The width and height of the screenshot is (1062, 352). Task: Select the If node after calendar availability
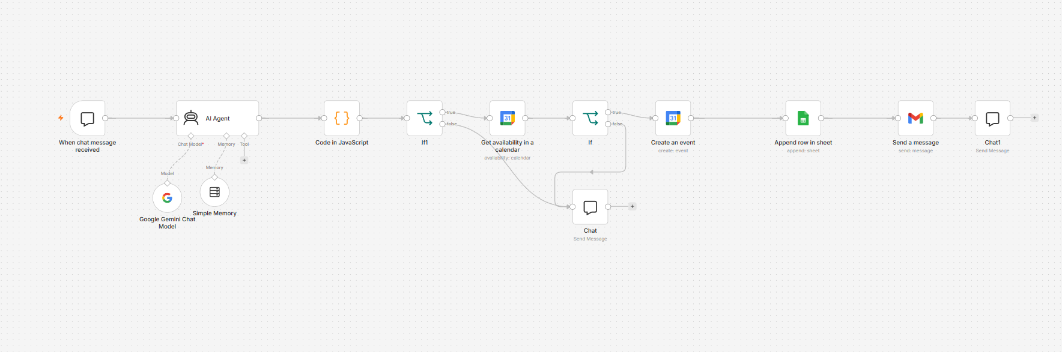click(590, 118)
